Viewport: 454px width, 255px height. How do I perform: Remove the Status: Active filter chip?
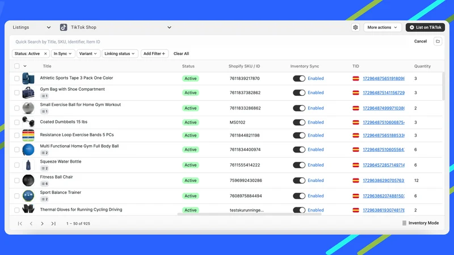[45, 53]
